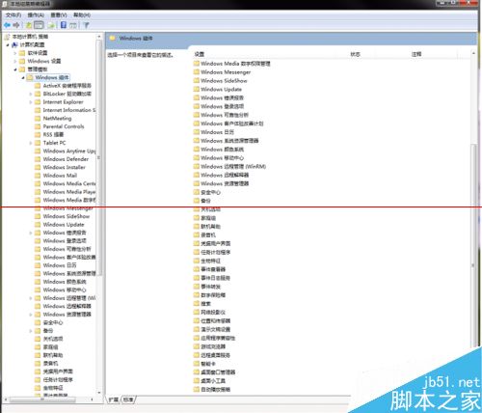
Task: Click folder icon of Windows 远程管理 (WinRM) in list
Action: click(197, 166)
